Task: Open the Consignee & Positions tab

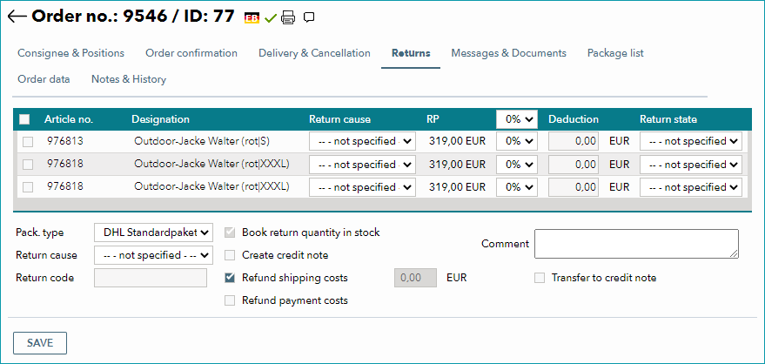Action: [70, 53]
